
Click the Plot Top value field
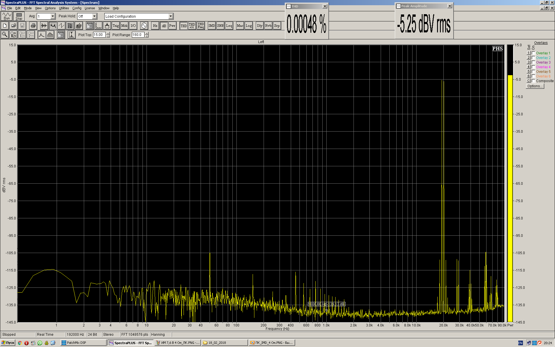pyautogui.click(x=99, y=35)
